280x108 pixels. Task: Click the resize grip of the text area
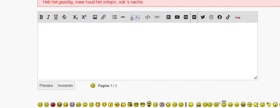coord(256,78)
